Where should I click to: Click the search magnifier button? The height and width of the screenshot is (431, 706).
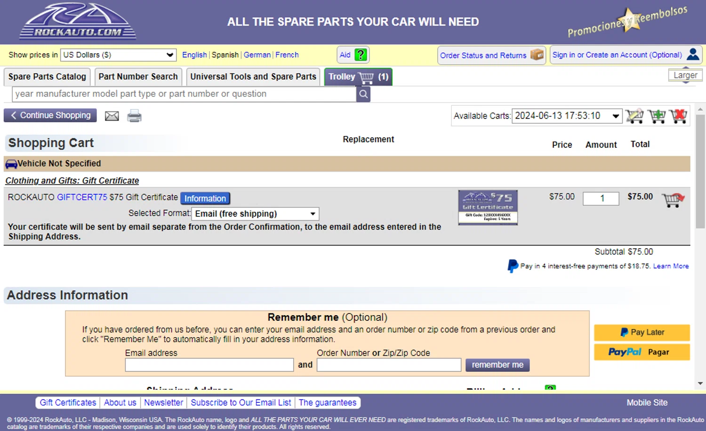pos(363,94)
